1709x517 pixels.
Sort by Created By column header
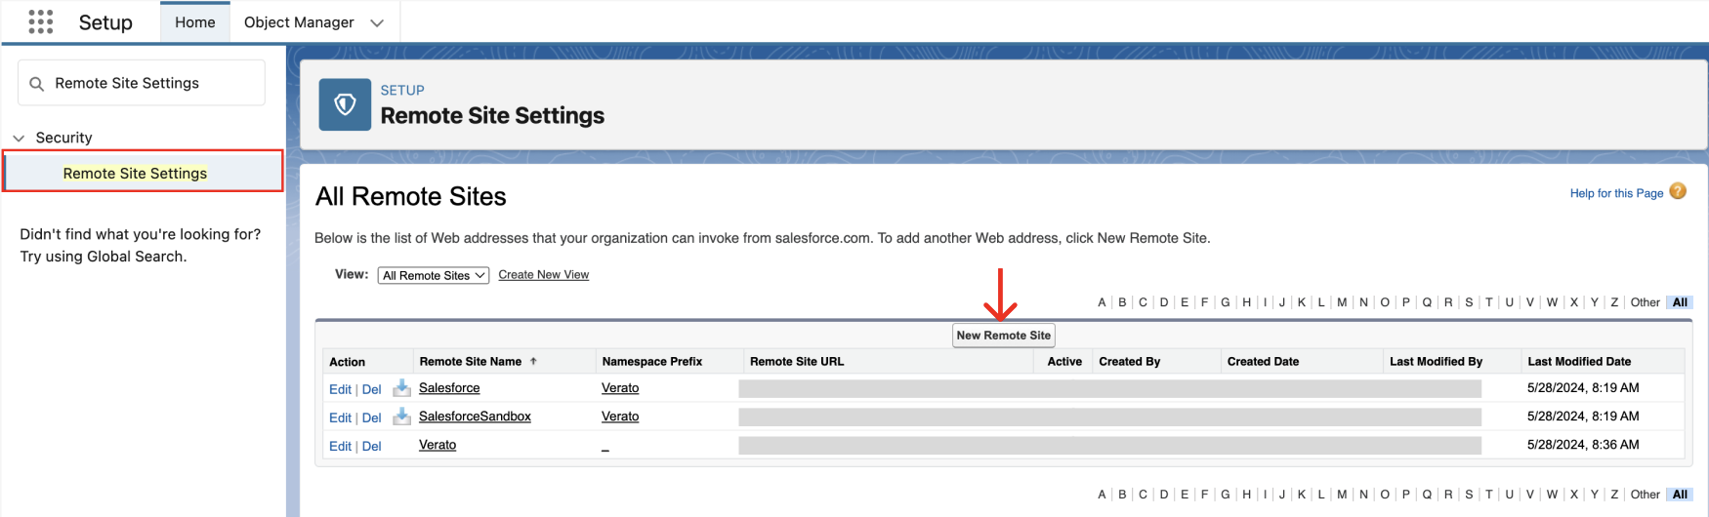pyautogui.click(x=1129, y=361)
